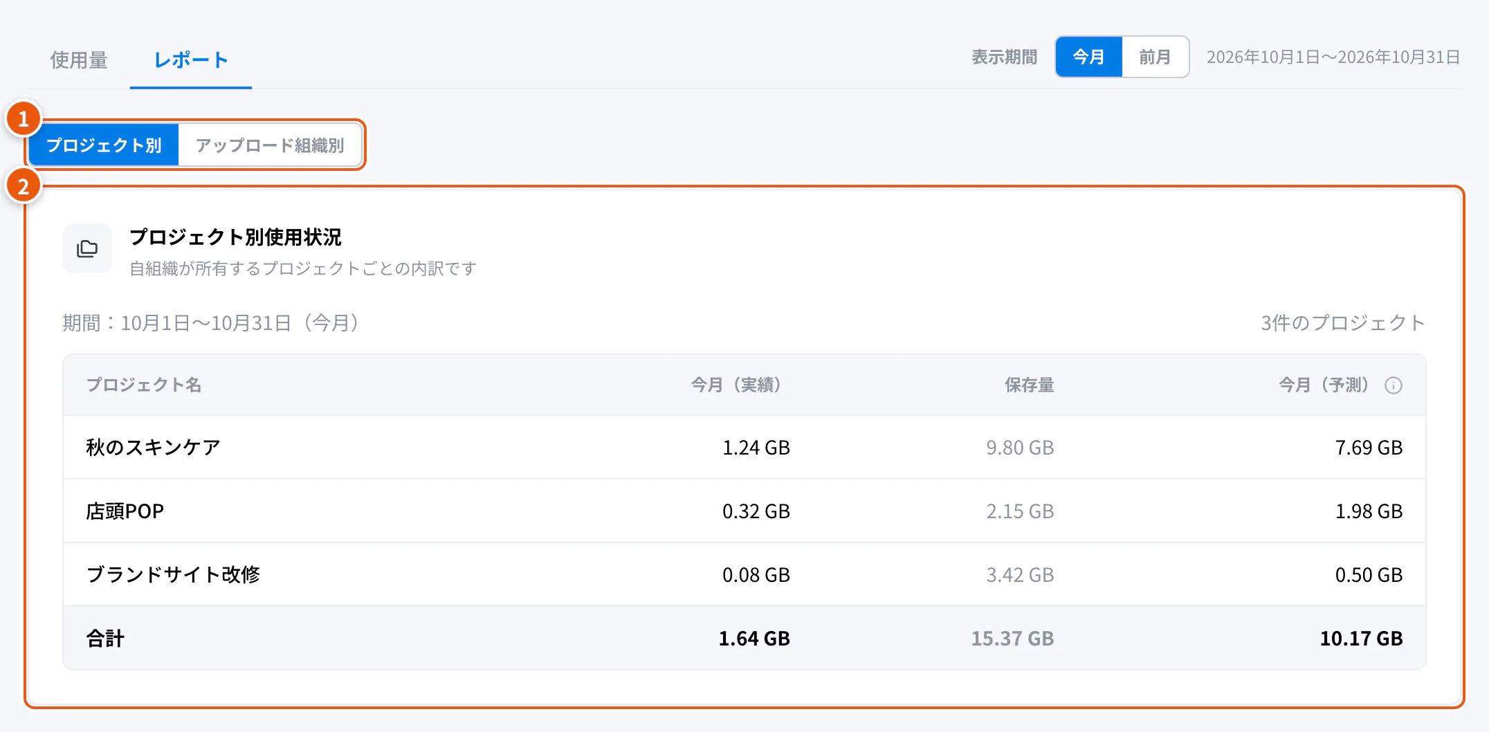Click the 10.17 GB total forecast value
The height and width of the screenshot is (732, 1489).
pyautogui.click(x=1361, y=639)
